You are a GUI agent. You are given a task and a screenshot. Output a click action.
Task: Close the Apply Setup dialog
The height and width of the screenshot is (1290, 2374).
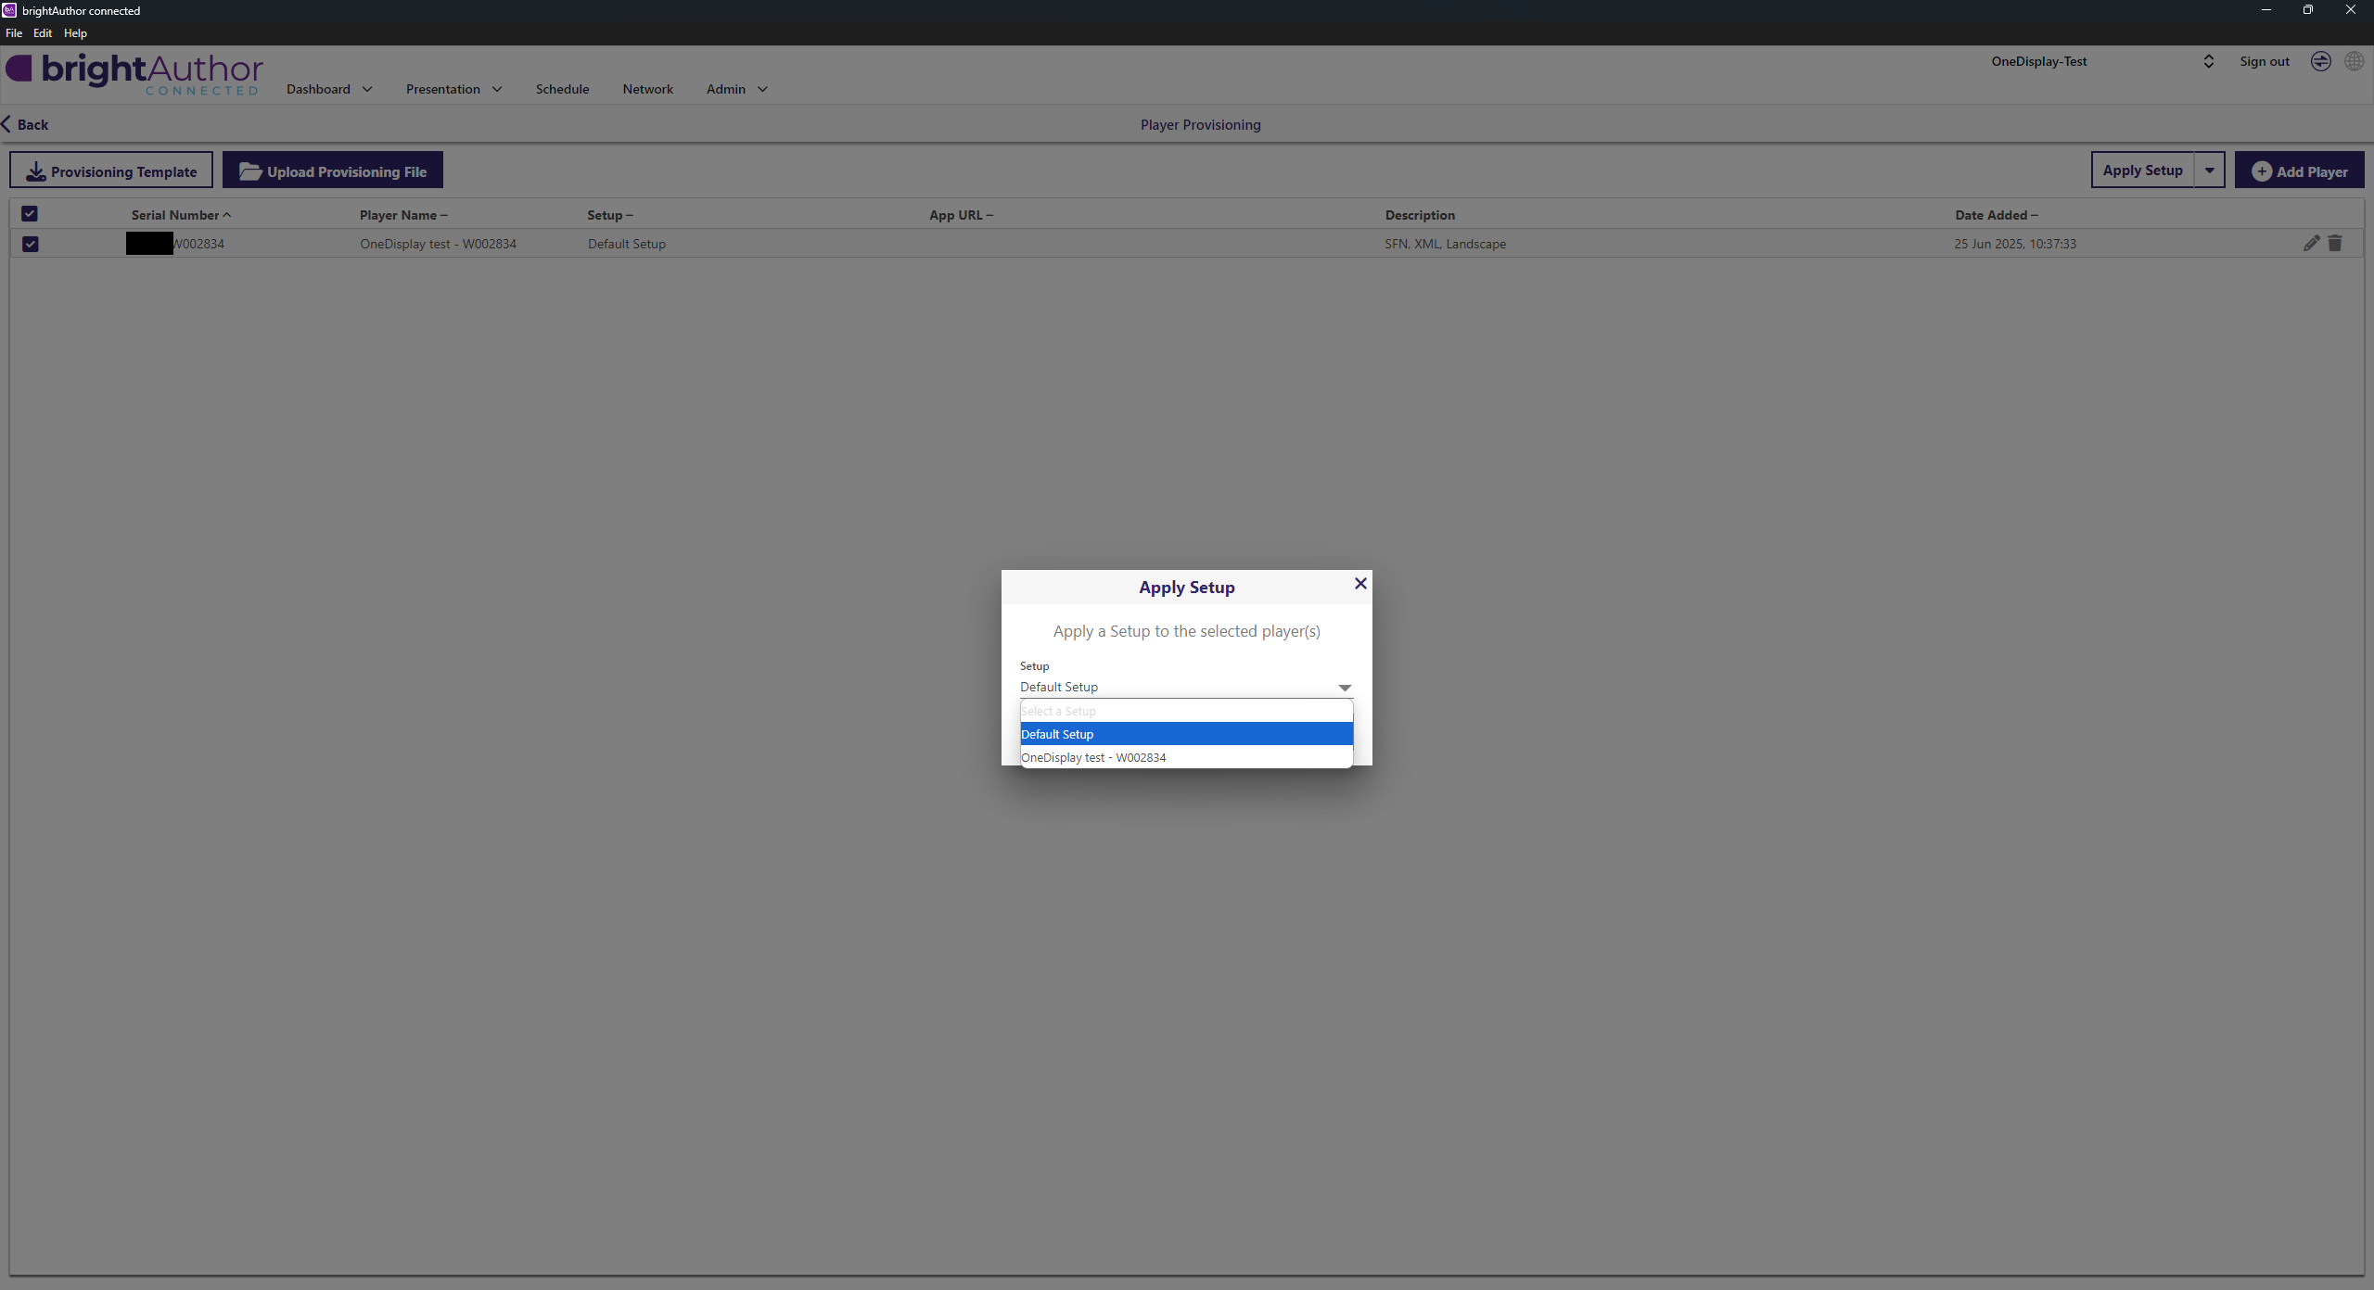point(1360,583)
